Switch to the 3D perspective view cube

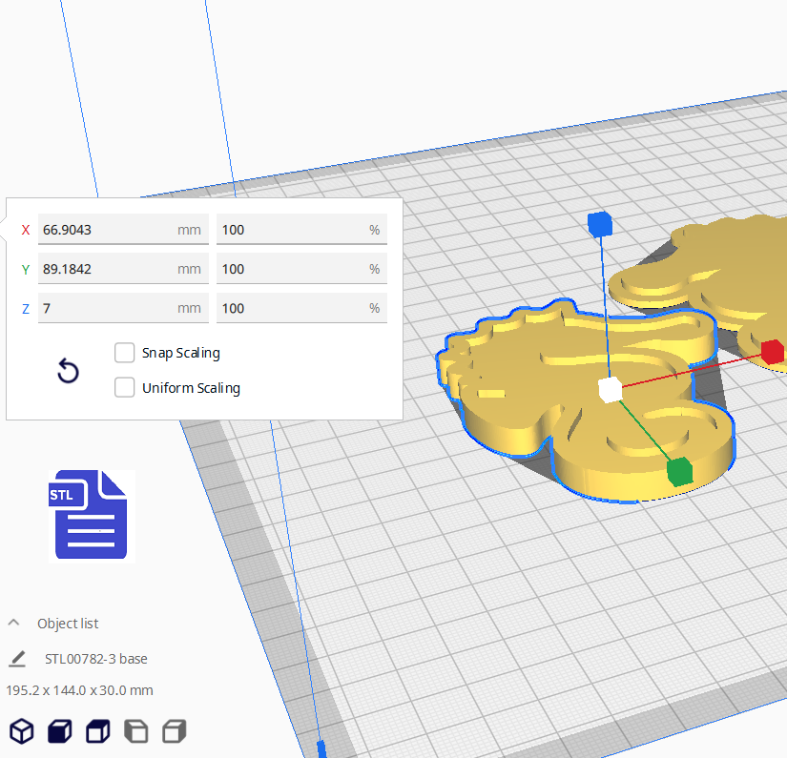21,731
